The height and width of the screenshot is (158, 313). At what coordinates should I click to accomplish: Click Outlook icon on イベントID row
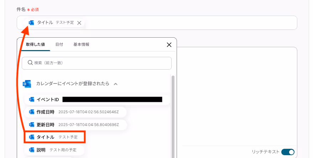click(x=32, y=99)
